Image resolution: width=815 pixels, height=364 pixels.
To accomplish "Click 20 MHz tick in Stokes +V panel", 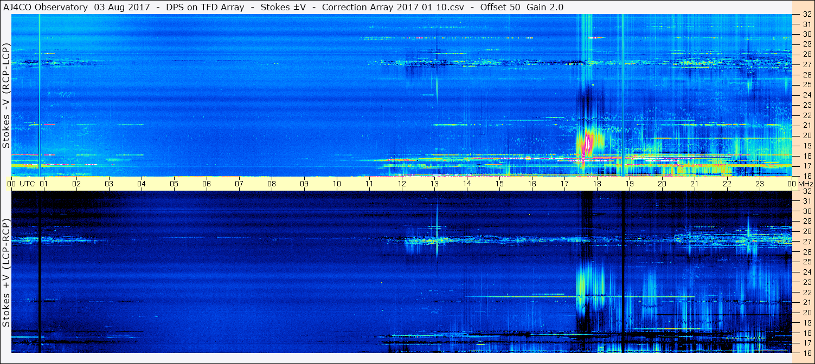I will pos(806,313).
